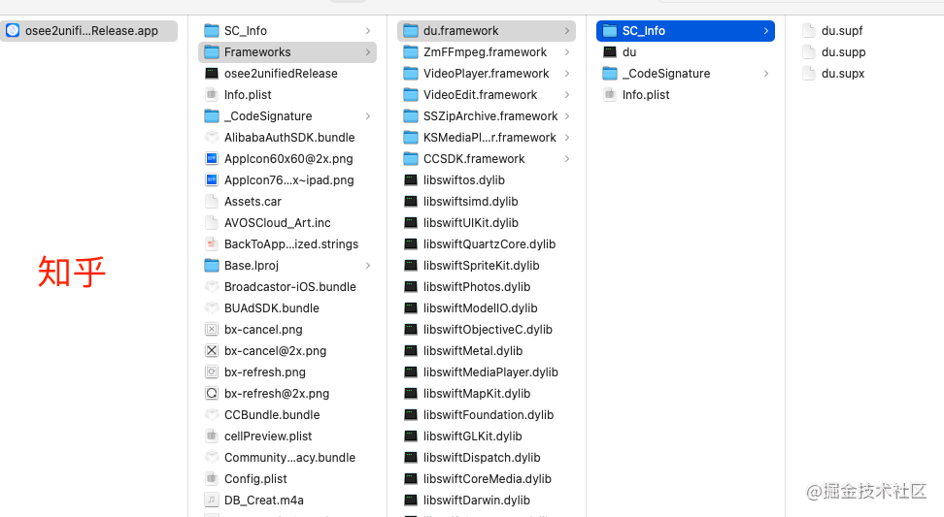Click the libswiftDarwin.dylib file icon
Image resolution: width=944 pixels, height=517 pixels.
point(411,500)
